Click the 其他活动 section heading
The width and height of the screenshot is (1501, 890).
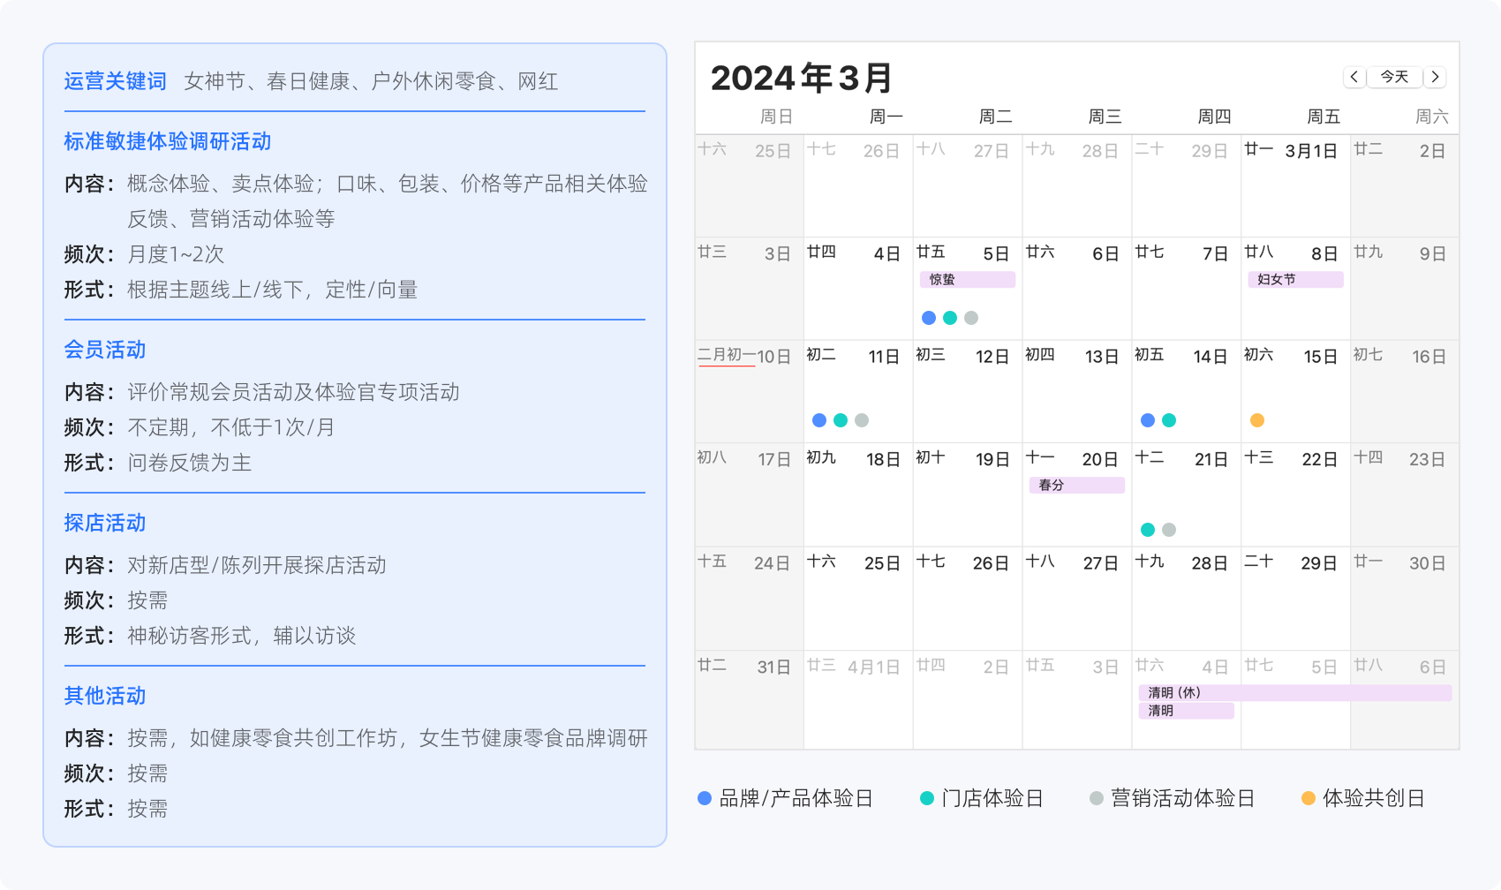[105, 696]
